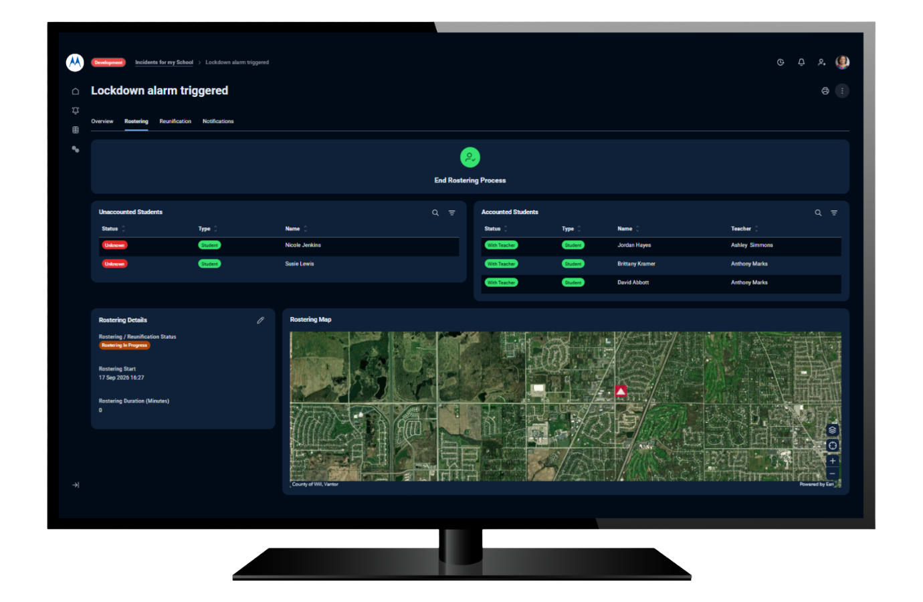Open Incidents for my School breadcrumb
Viewport: 923px width, 602px height.
(164, 62)
